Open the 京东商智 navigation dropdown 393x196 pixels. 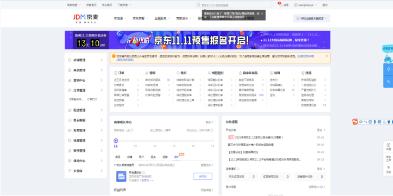(x=140, y=18)
